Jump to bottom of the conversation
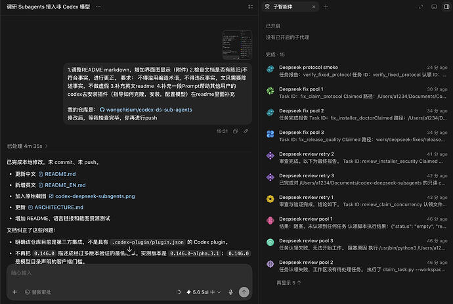The width and height of the screenshot is (453, 304). click(x=129, y=250)
